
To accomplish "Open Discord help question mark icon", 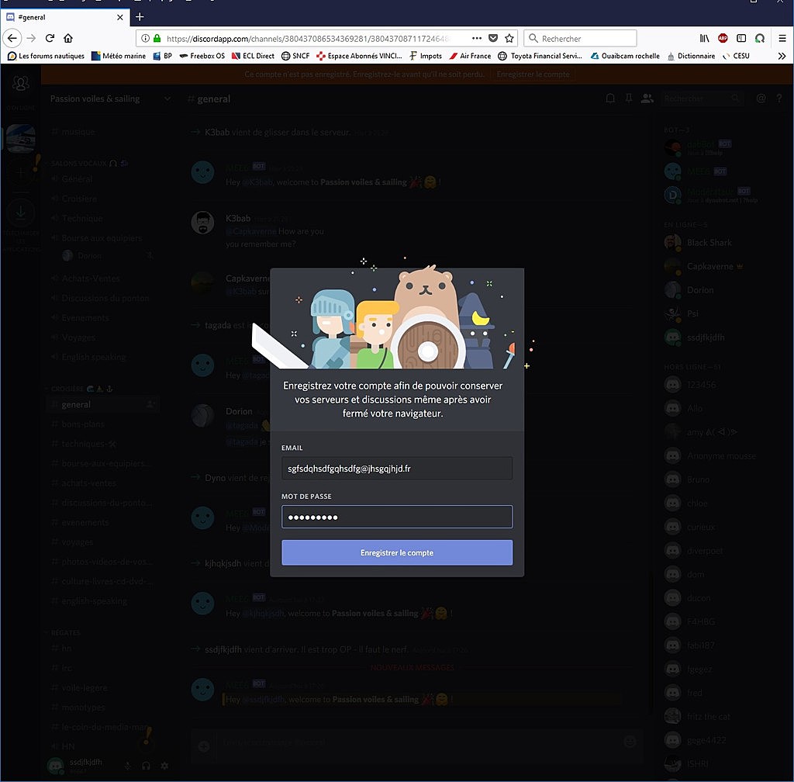I will click(x=779, y=99).
